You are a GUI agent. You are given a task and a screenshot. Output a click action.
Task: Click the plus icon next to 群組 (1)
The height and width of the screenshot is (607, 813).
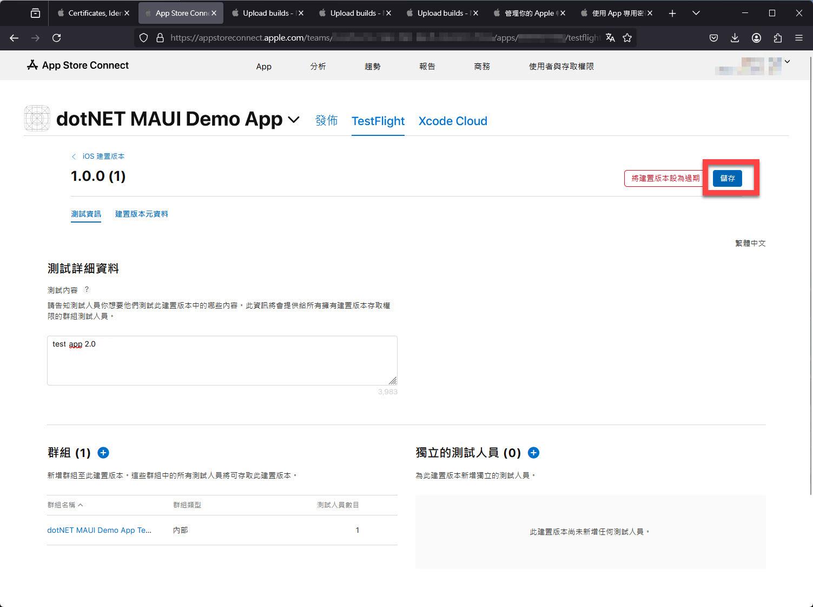point(103,453)
